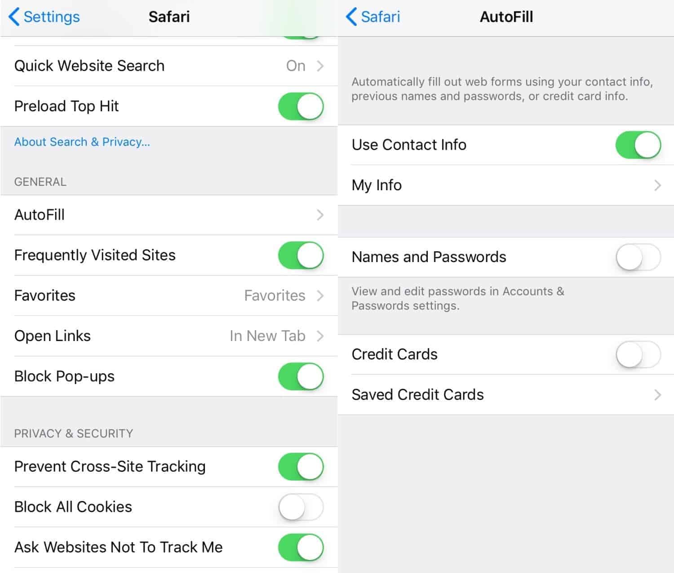Image resolution: width=674 pixels, height=573 pixels.
Task: Turn off Block Pop-ups switch
Action: pos(301,376)
